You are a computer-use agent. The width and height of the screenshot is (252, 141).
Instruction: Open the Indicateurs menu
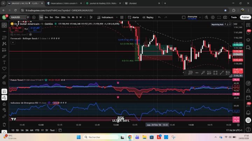point(107,17)
